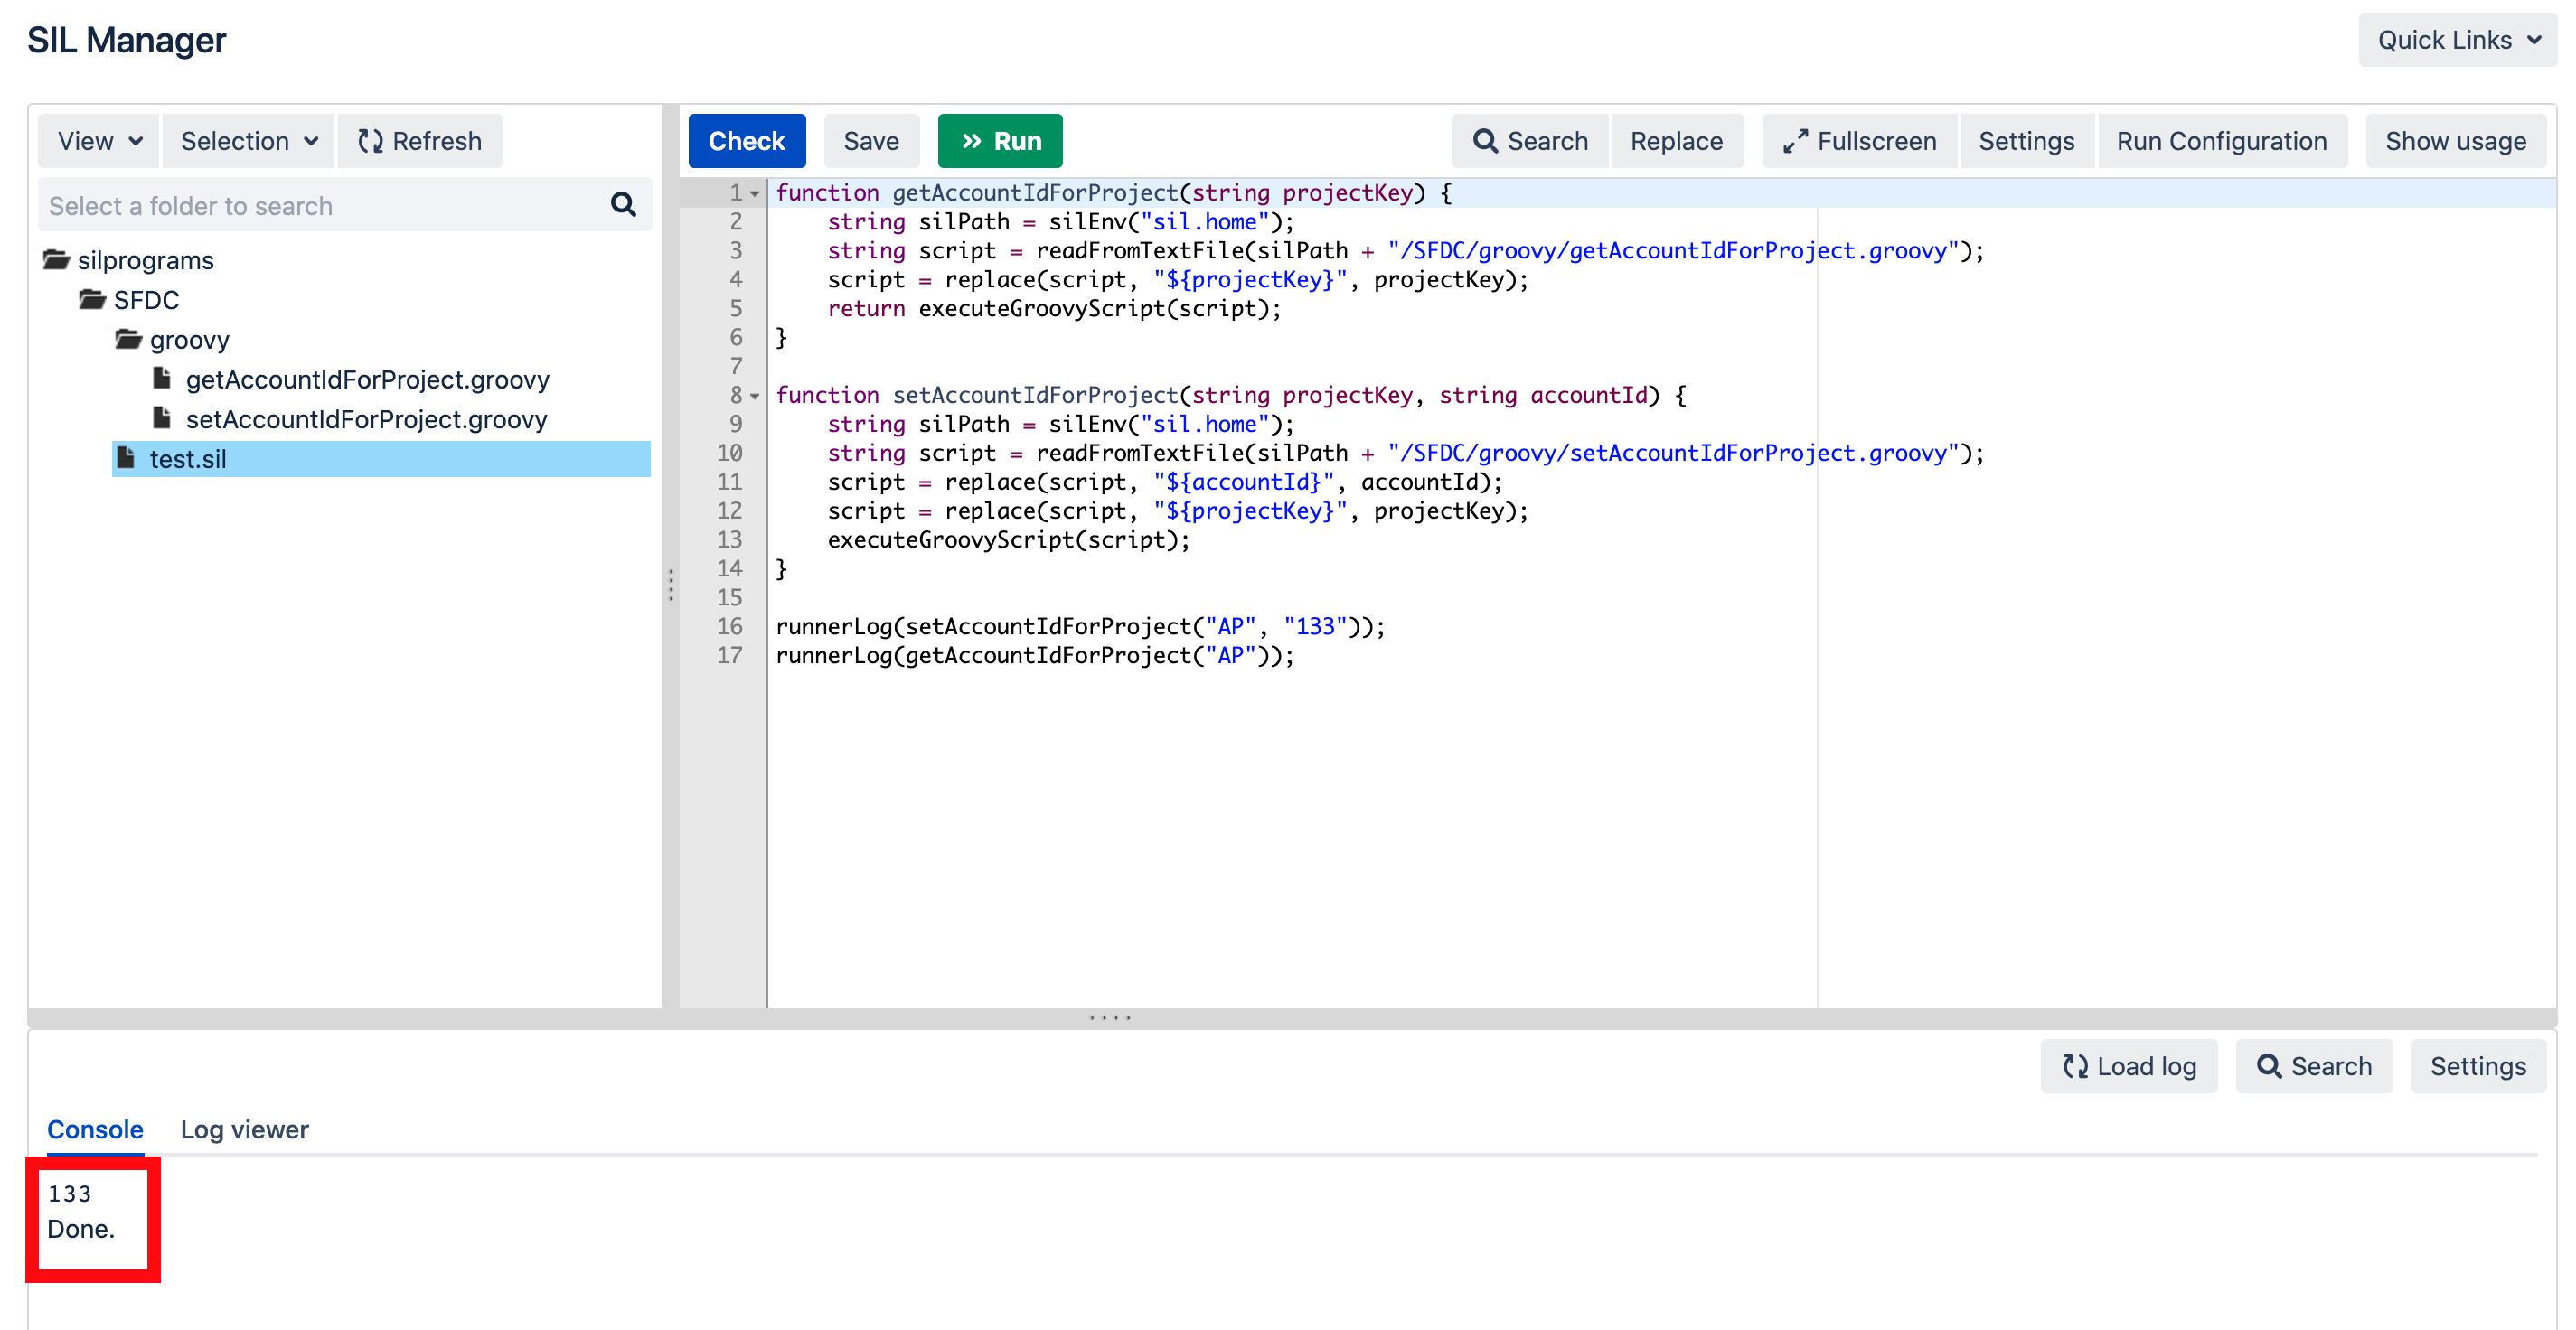
Task: Open console panel Settings
Action: [2479, 1066]
